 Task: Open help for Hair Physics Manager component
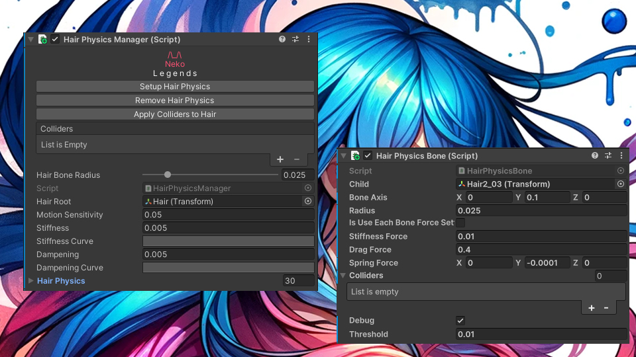coord(282,40)
